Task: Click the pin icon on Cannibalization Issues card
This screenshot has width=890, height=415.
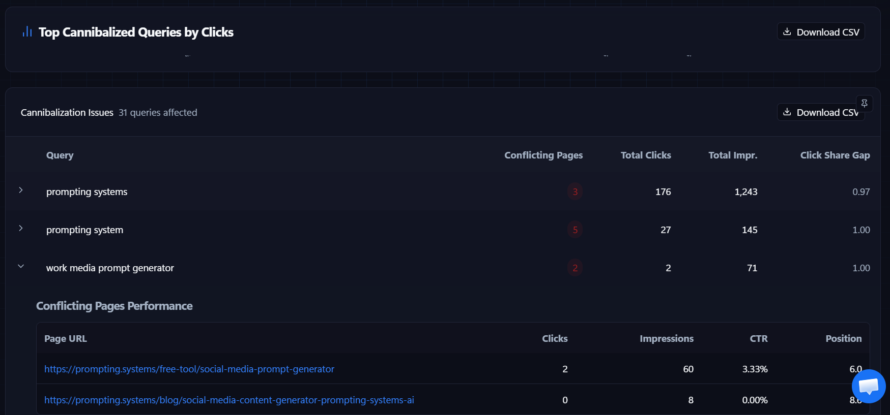Action: tap(864, 103)
